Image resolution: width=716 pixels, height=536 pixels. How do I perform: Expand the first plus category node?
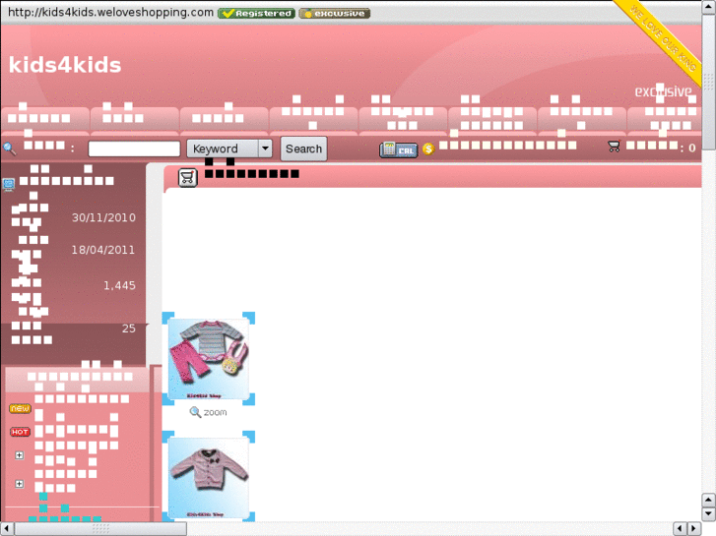19,454
